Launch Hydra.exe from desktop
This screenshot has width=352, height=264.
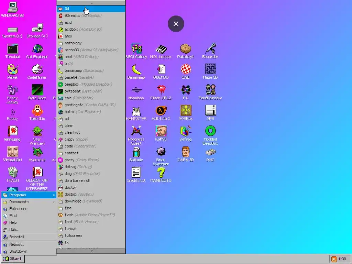point(37,154)
